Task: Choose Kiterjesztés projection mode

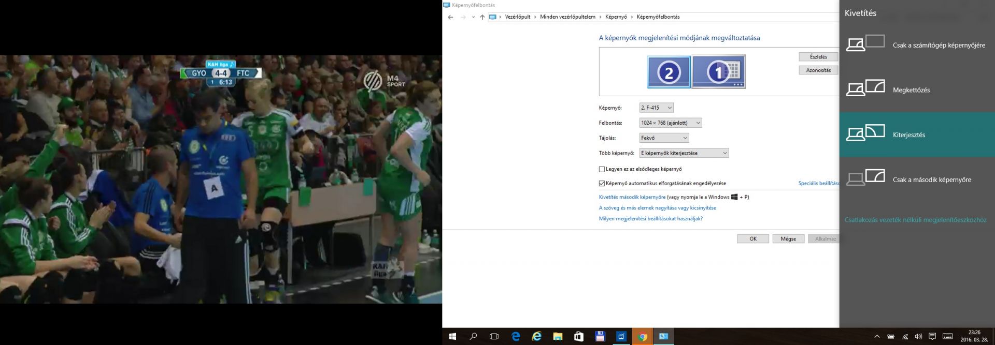Action: 917,134
